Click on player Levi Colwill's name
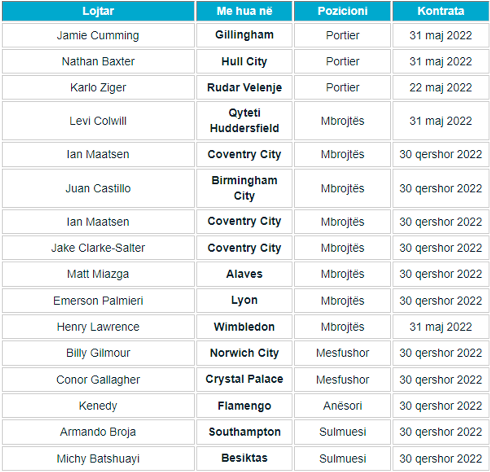This screenshot has width=490, height=472. point(98,121)
